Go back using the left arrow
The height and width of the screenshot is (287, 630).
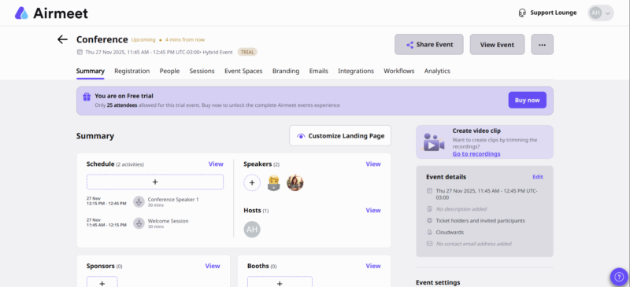[x=62, y=39]
